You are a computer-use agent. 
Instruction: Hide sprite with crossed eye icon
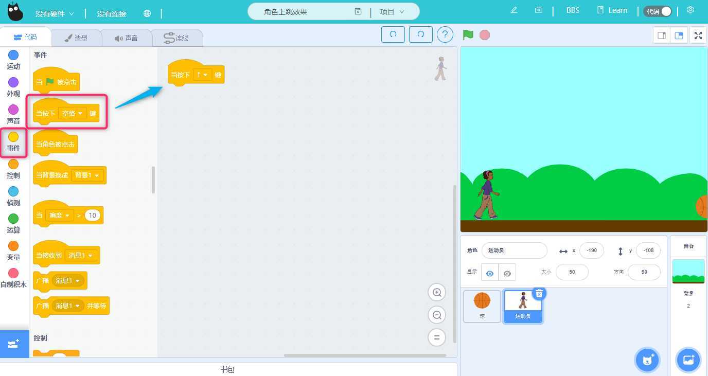pyautogui.click(x=507, y=273)
